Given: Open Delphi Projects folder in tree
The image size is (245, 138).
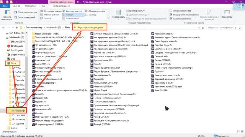Looking at the screenshot, I should (x=16, y=54).
